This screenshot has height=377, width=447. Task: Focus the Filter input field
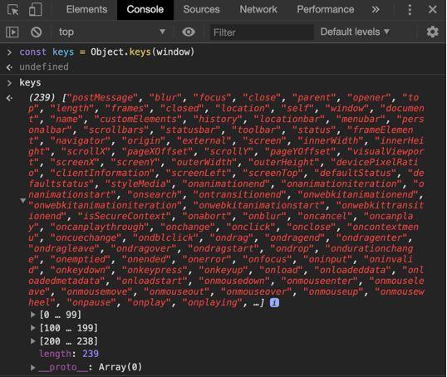tap(262, 32)
